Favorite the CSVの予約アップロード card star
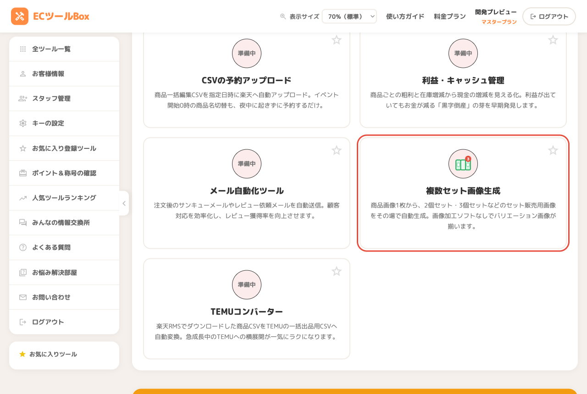Viewport: 587px width, 394px height. tap(337, 40)
